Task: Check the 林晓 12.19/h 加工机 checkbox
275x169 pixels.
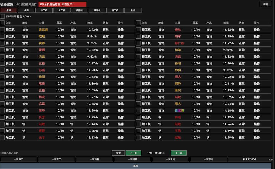Action: (x=138, y=117)
